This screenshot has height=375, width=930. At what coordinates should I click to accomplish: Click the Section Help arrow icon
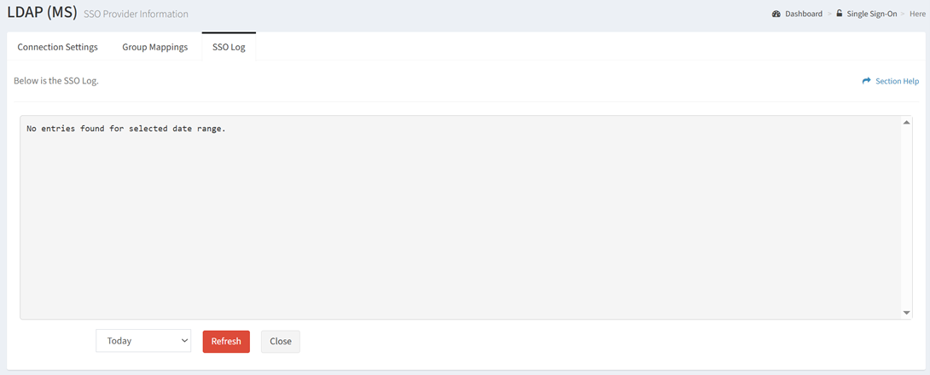(x=867, y=81)
